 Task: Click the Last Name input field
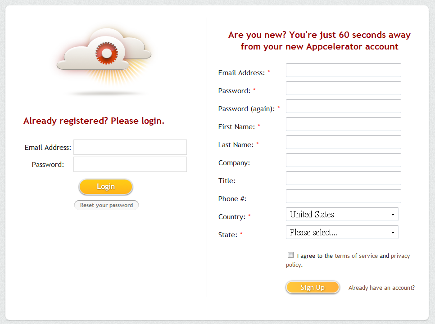[343, 142]
